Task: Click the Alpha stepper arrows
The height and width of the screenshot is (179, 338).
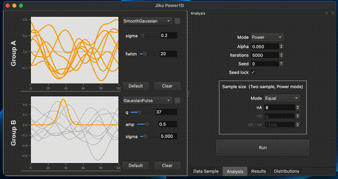Action: pyautogui.click(x=281, y=46)
